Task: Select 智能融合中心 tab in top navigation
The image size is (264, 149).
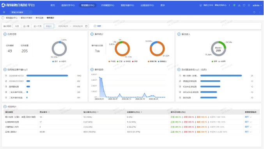Action: coord(88,5)
